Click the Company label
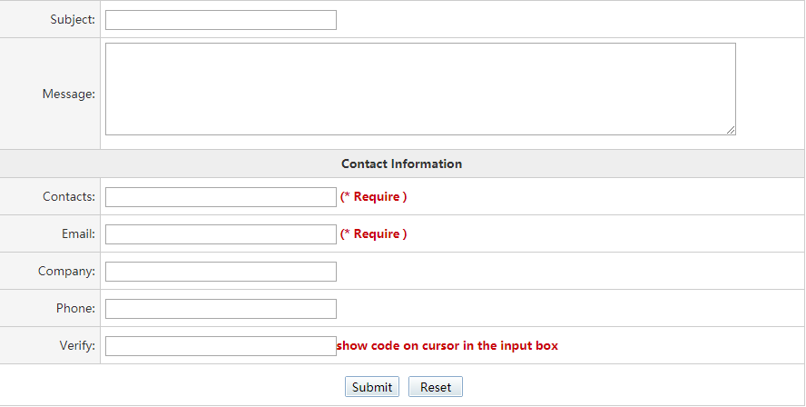This screenshot has height=407, width=806. (x=66, y=272)
